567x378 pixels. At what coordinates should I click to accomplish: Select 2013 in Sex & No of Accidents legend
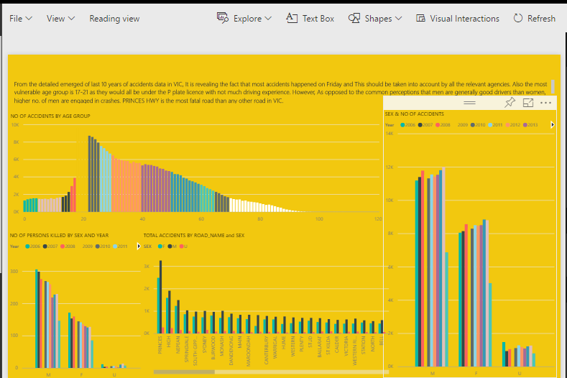coord(530,125)
